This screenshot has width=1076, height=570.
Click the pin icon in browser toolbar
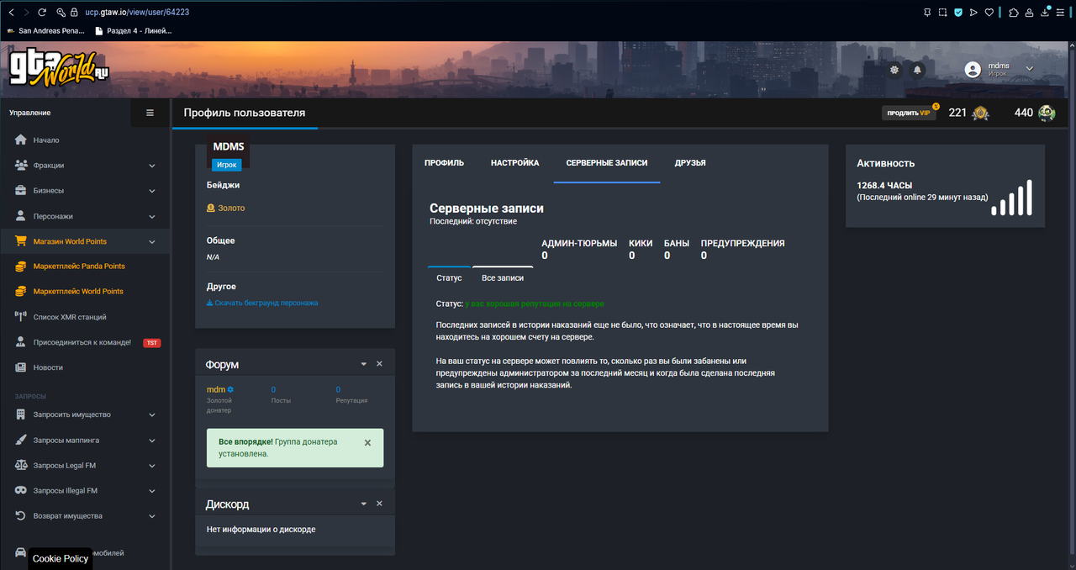(927, 13)
